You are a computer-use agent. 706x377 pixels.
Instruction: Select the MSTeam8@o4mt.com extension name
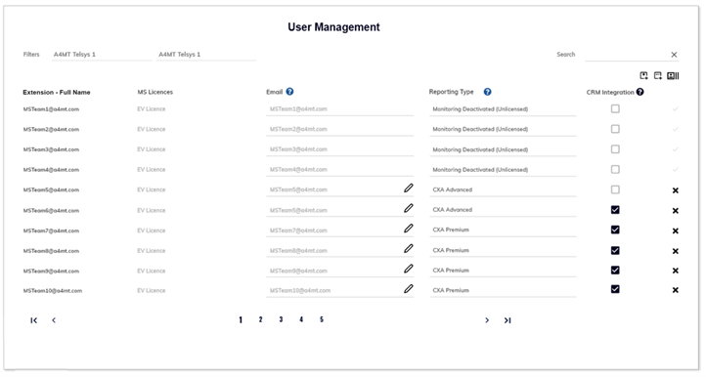pos(51,251)
